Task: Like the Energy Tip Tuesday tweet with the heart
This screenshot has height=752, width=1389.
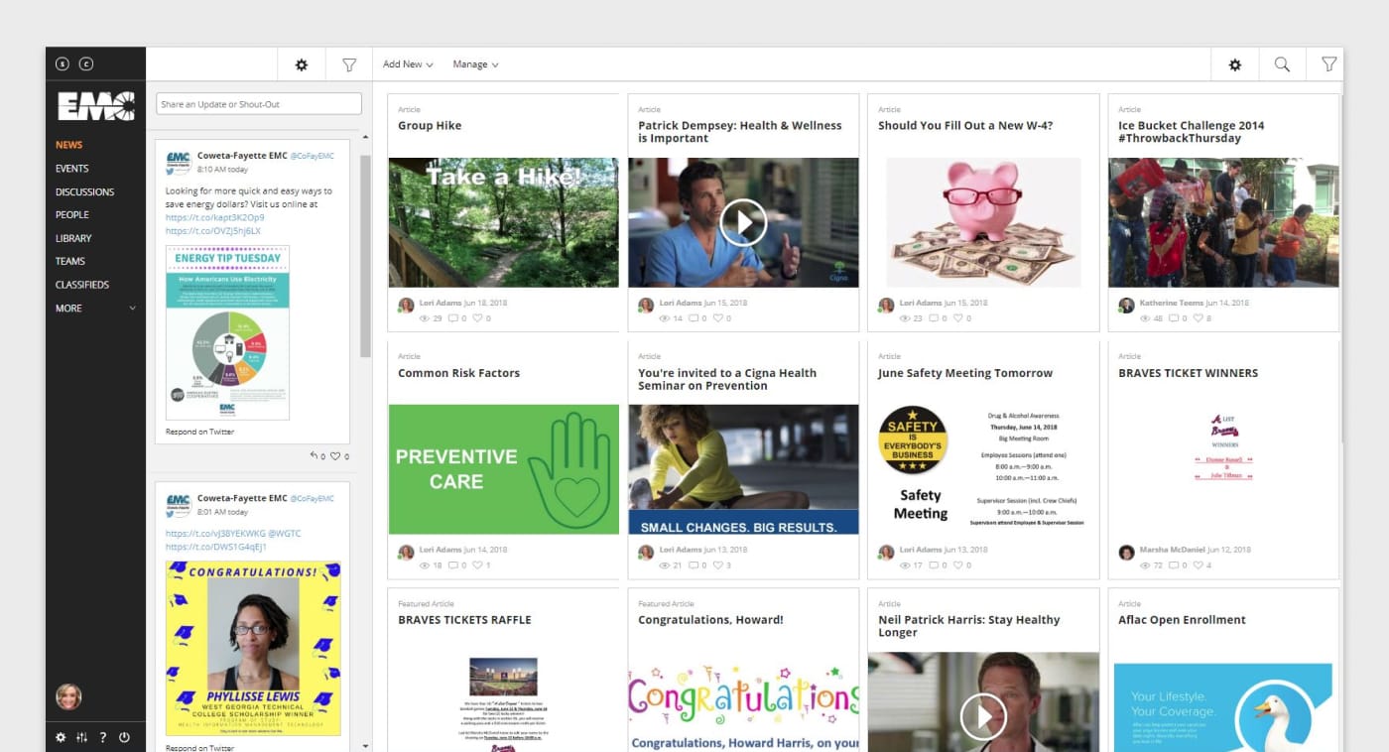Action: click(x=335, y=456)
